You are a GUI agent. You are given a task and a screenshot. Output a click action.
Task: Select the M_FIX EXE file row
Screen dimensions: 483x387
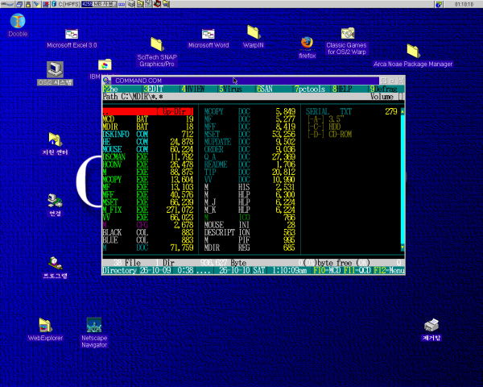pyautogui.click(x=148, y=210)
